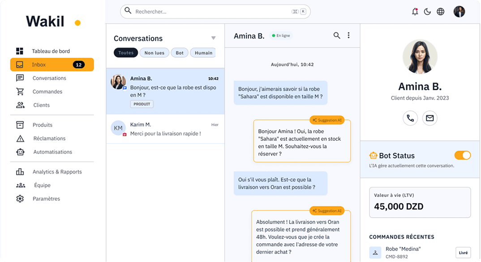Click the Analytics bar chart icon
The image size is (481, 262).
(x=20, y=172)
